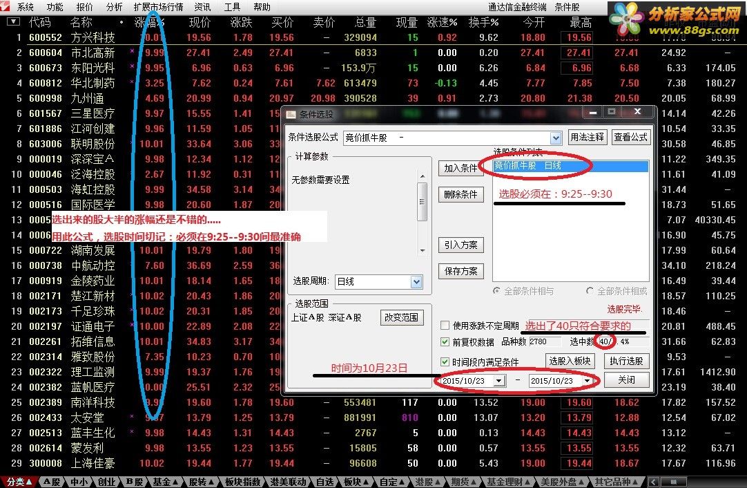The width and height of the screenshot is (747, 488).
Task: Switch to the 自选 bottom tab
Action: [x=325, y=482]
